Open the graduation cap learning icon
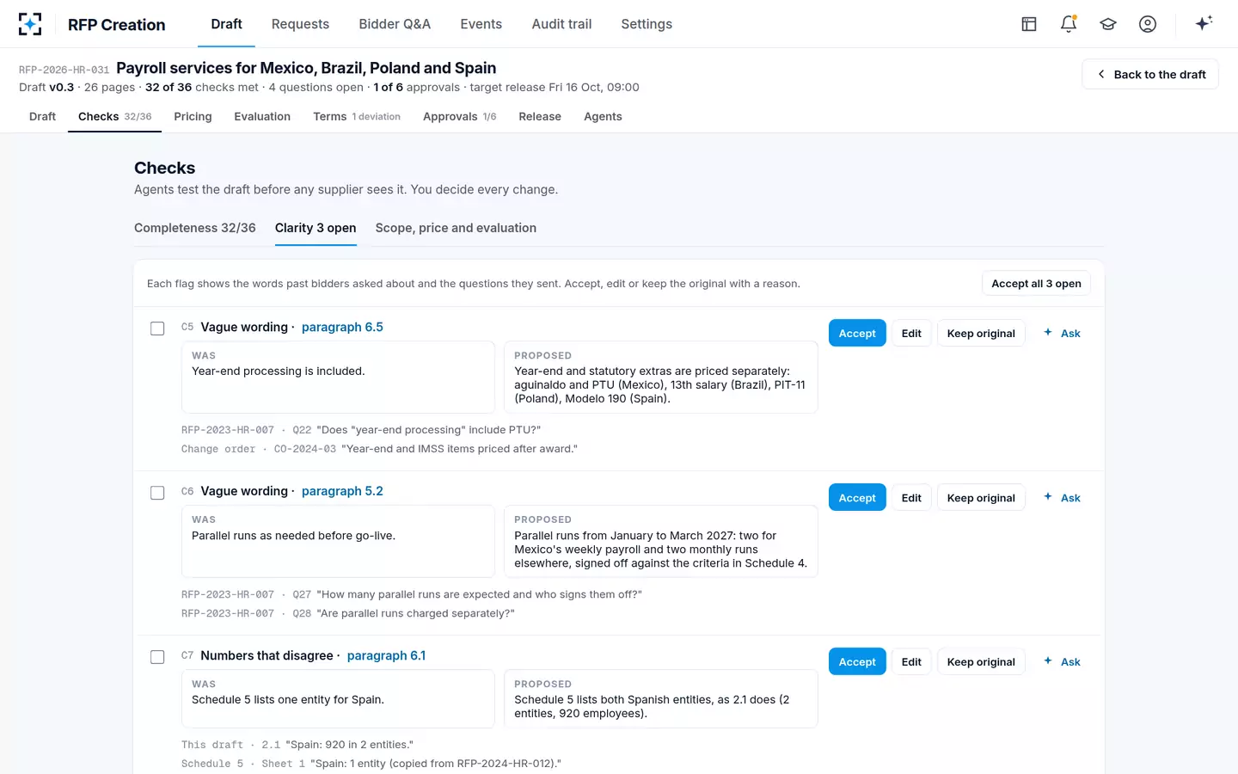 coord(1108,24)
